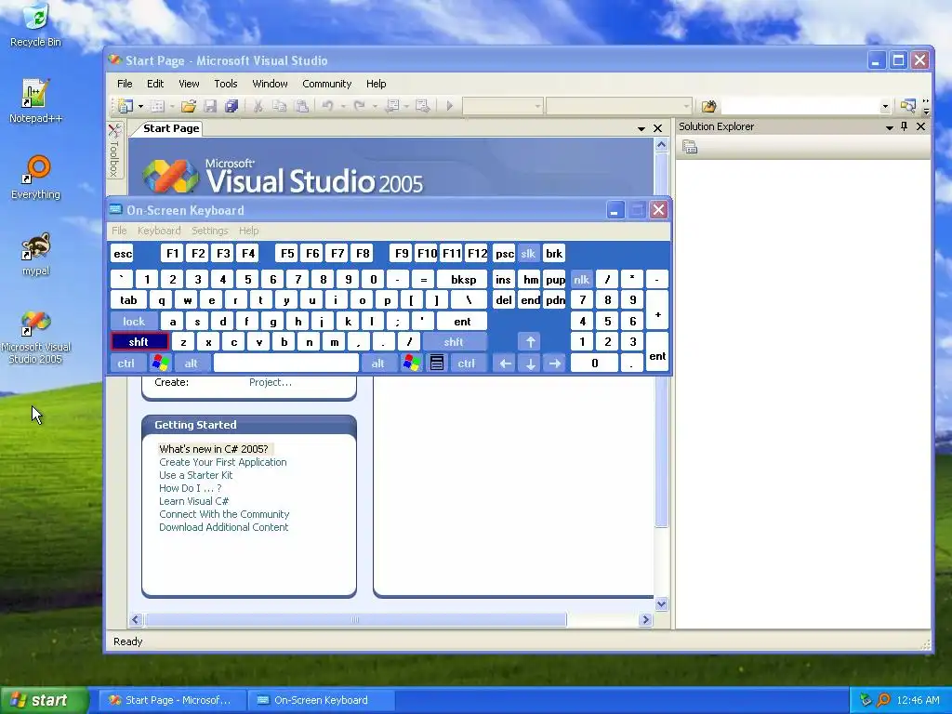This screenshot has width=952, height=714.
Task: Click the Undo arrow icon
Action: click(328, 106)
